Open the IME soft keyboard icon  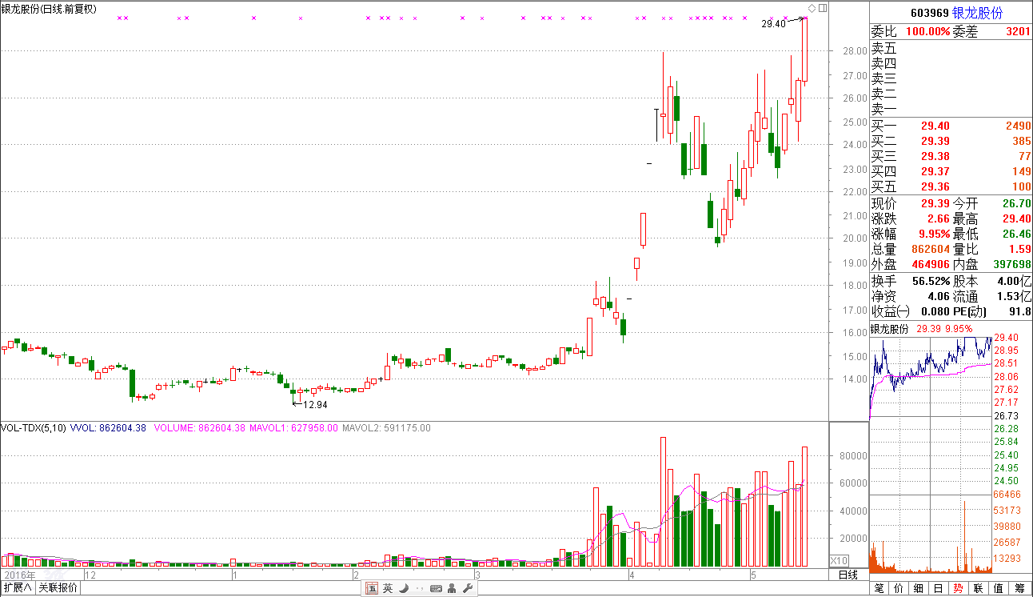click(436, 589)
